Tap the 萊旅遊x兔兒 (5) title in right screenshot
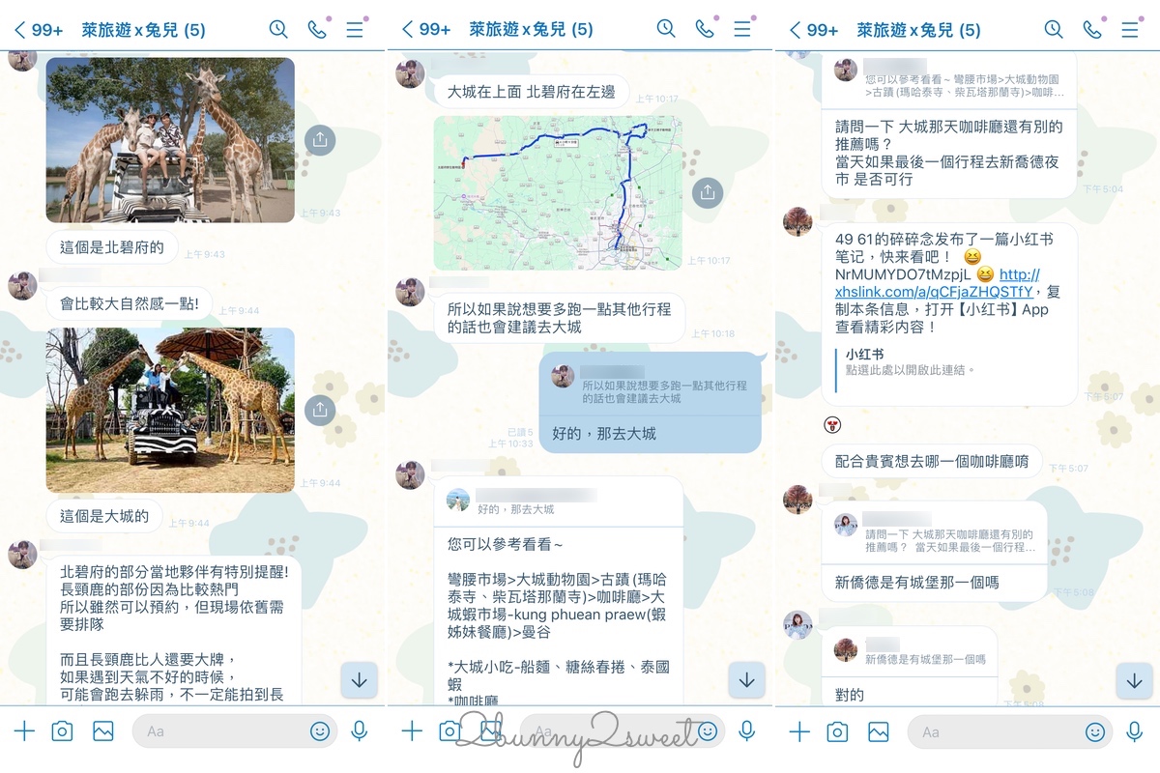Viewport: 1160px width, 773px height. point(918,30)
